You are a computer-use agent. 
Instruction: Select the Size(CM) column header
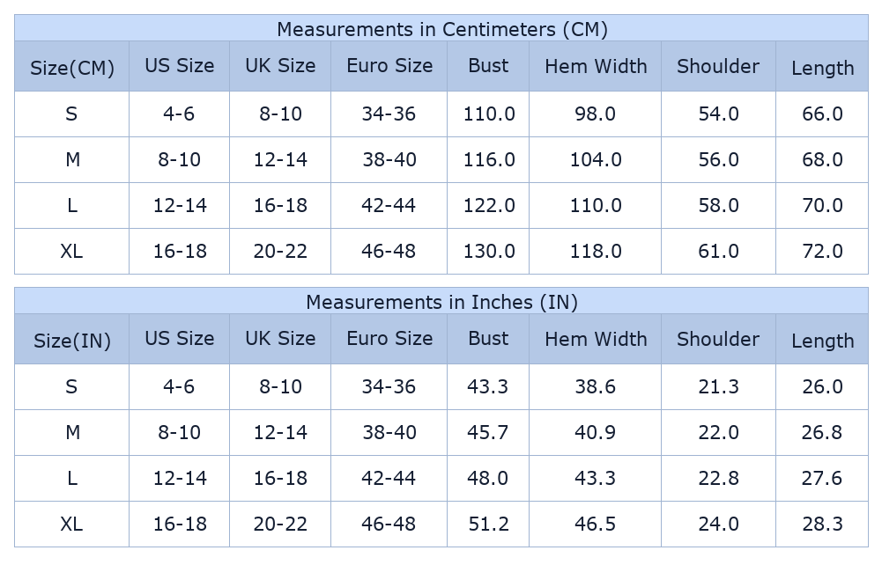click(72, 68)
